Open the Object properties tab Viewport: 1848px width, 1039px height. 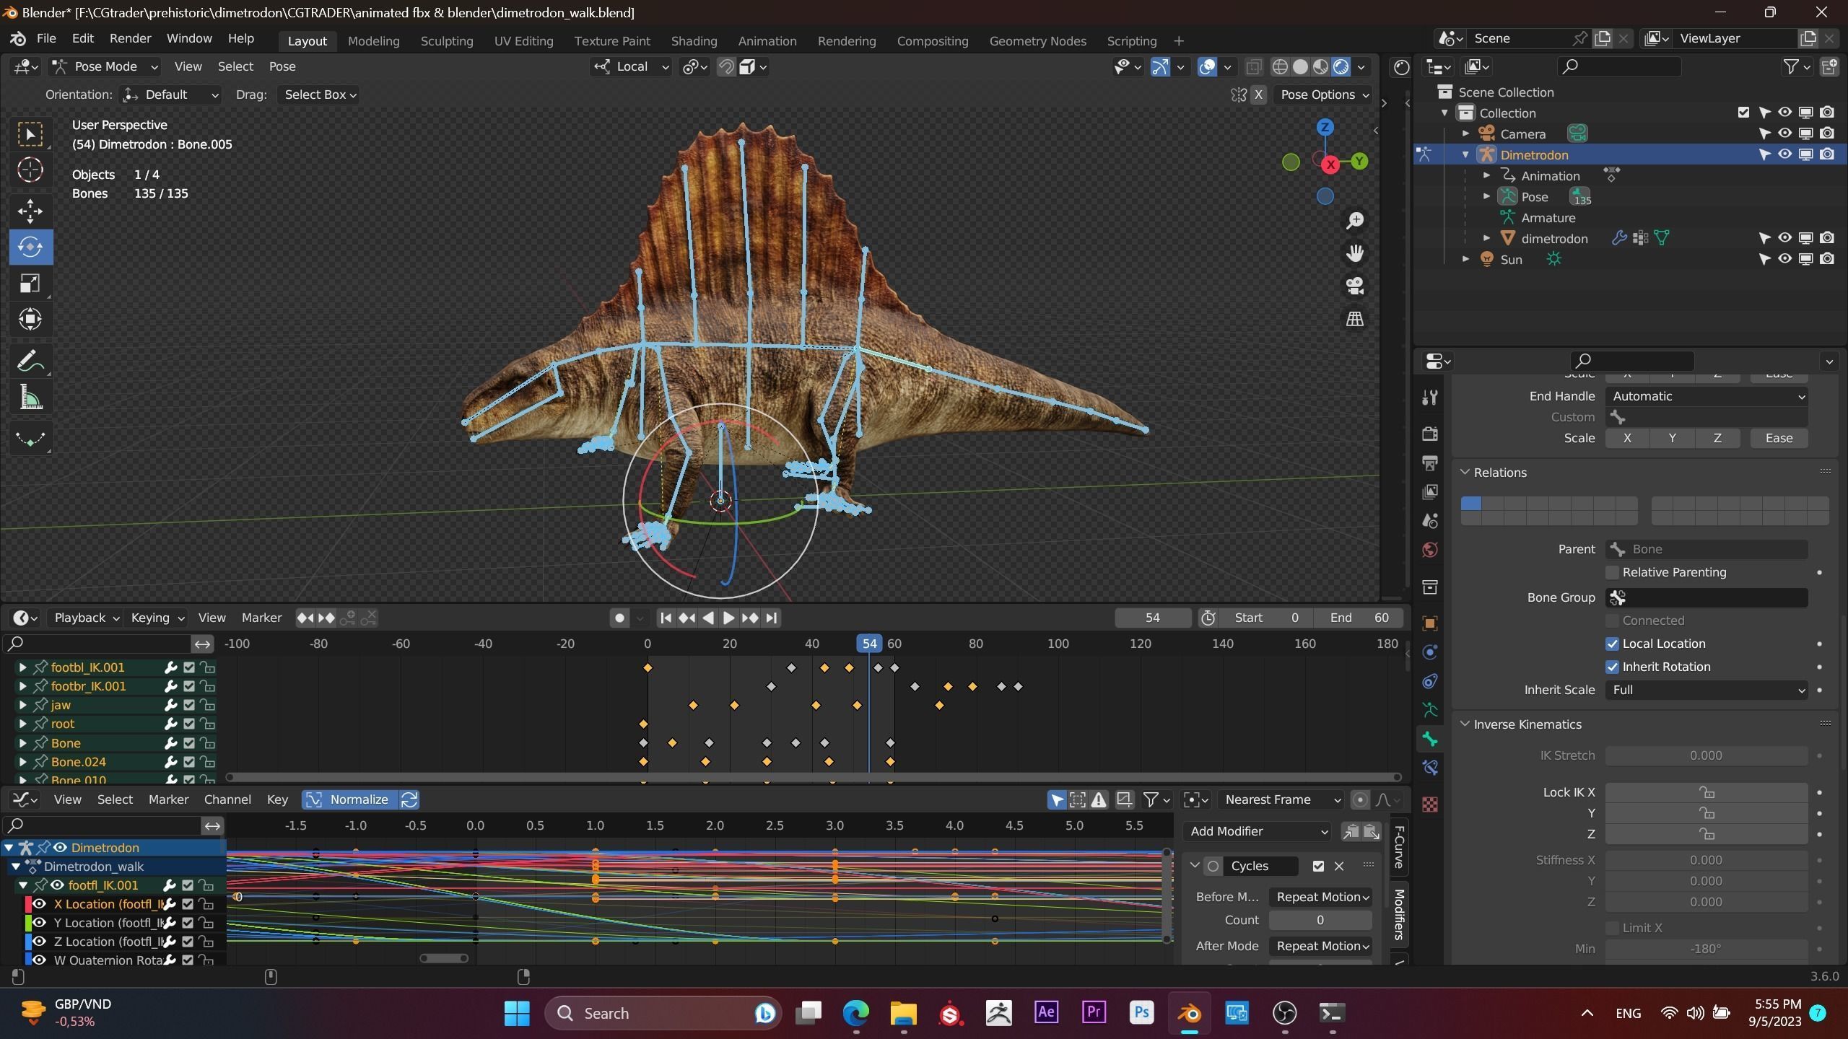1430,623
